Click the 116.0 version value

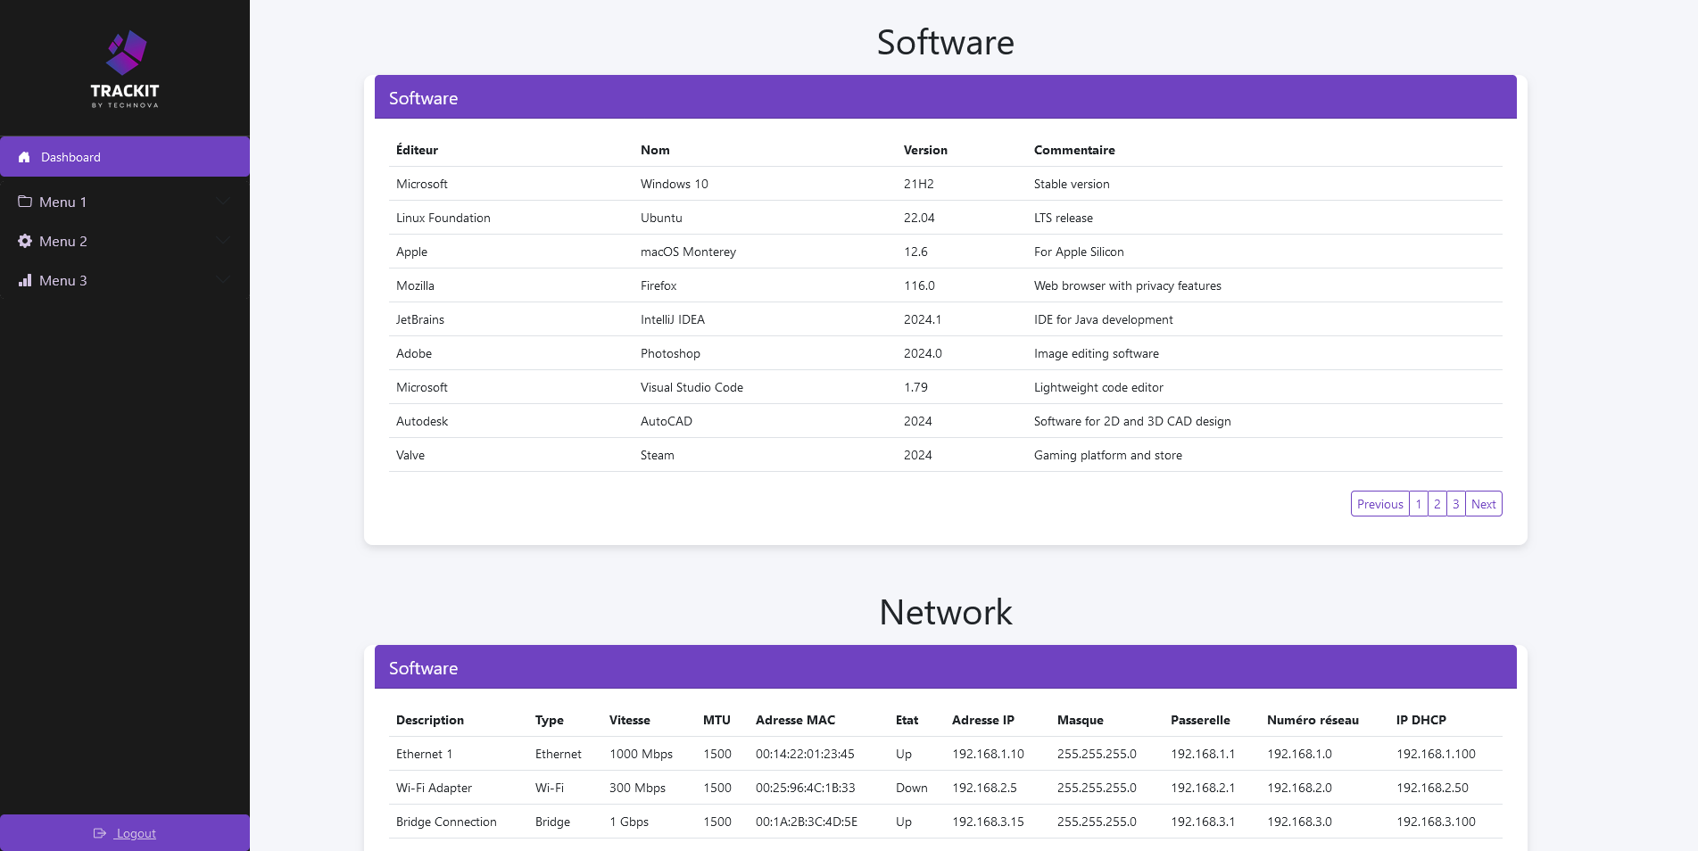[919, 285]
